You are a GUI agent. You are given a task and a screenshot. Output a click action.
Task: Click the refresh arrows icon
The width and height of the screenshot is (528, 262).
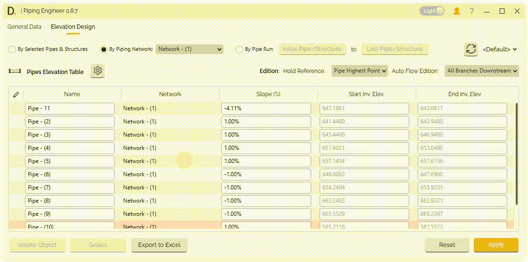[470, 49]
